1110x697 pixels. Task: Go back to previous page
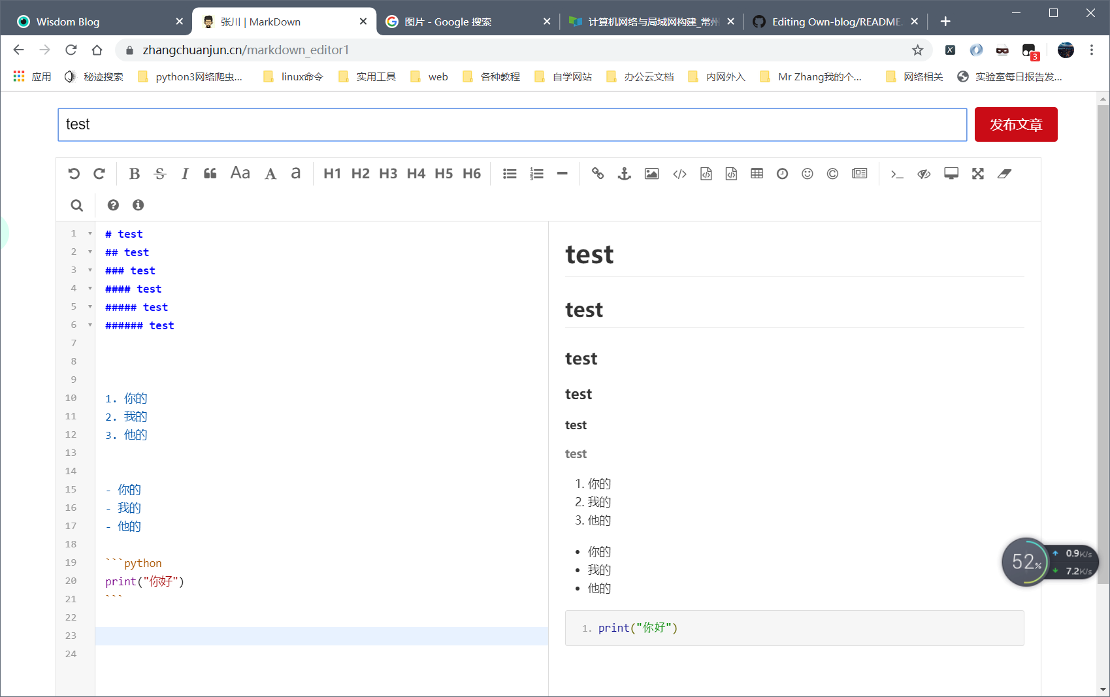pyautogui.click(x=18, y=50)
